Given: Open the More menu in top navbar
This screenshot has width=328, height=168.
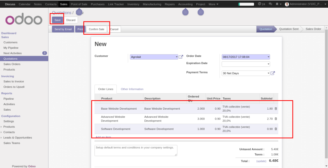Looking at the screenshot, I should coord(213,4).
